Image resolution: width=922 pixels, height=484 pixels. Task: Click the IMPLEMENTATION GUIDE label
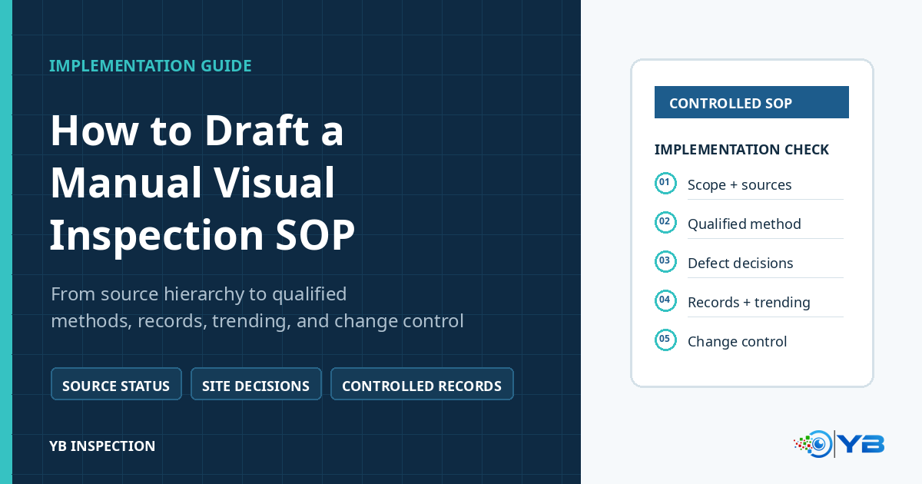tap(151, 66)
